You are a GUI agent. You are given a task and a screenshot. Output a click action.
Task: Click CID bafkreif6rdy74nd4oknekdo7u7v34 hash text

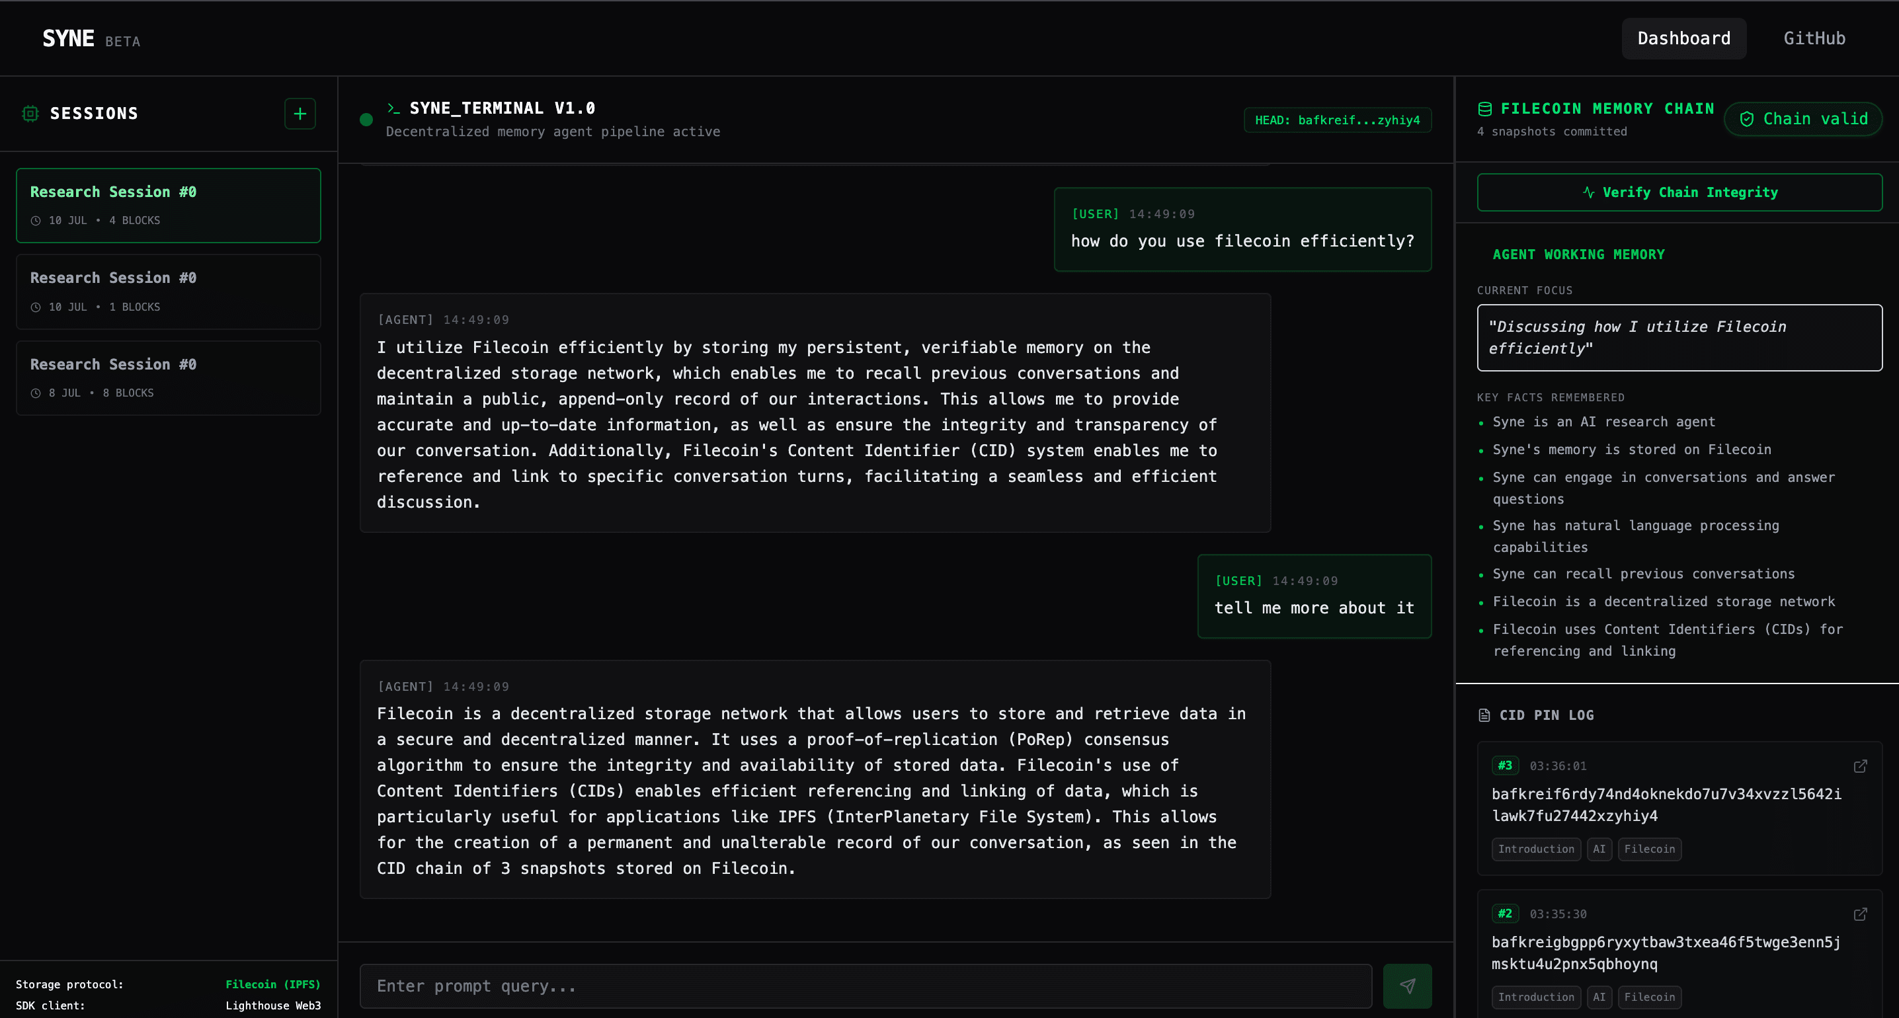(1666, 805)
